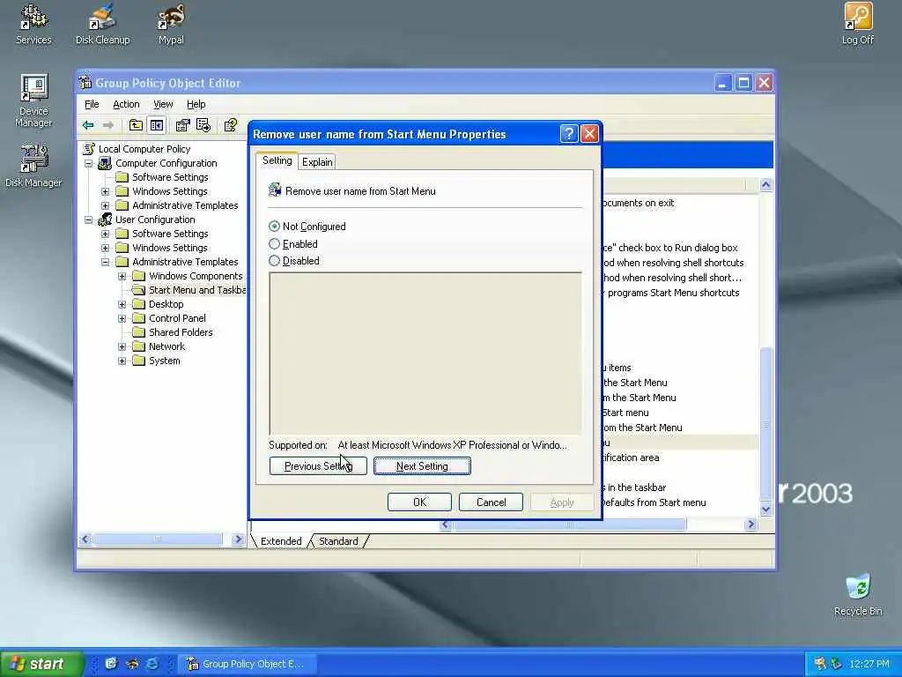The image size is (902, 677).
Task: Expand Administrative Templates under Computer Configuration
Action: point(106,205)
